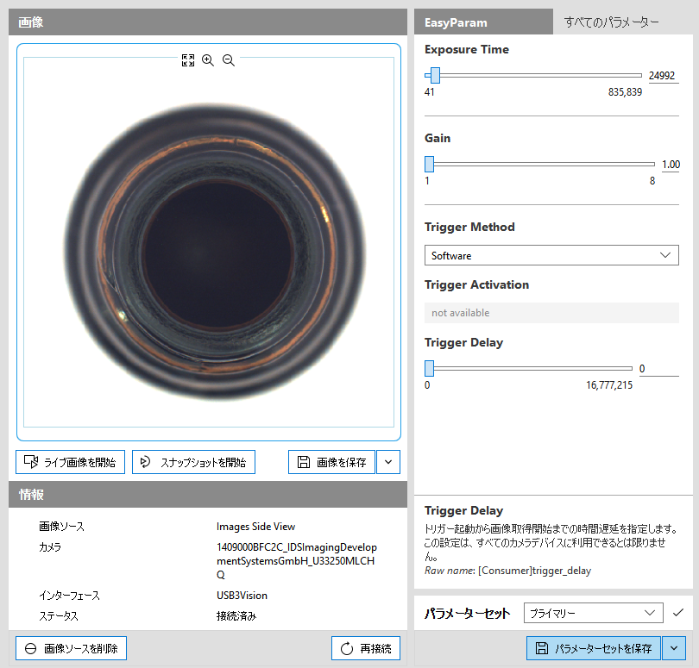Click the Trigger Delay slider handle

click(429, 368)
